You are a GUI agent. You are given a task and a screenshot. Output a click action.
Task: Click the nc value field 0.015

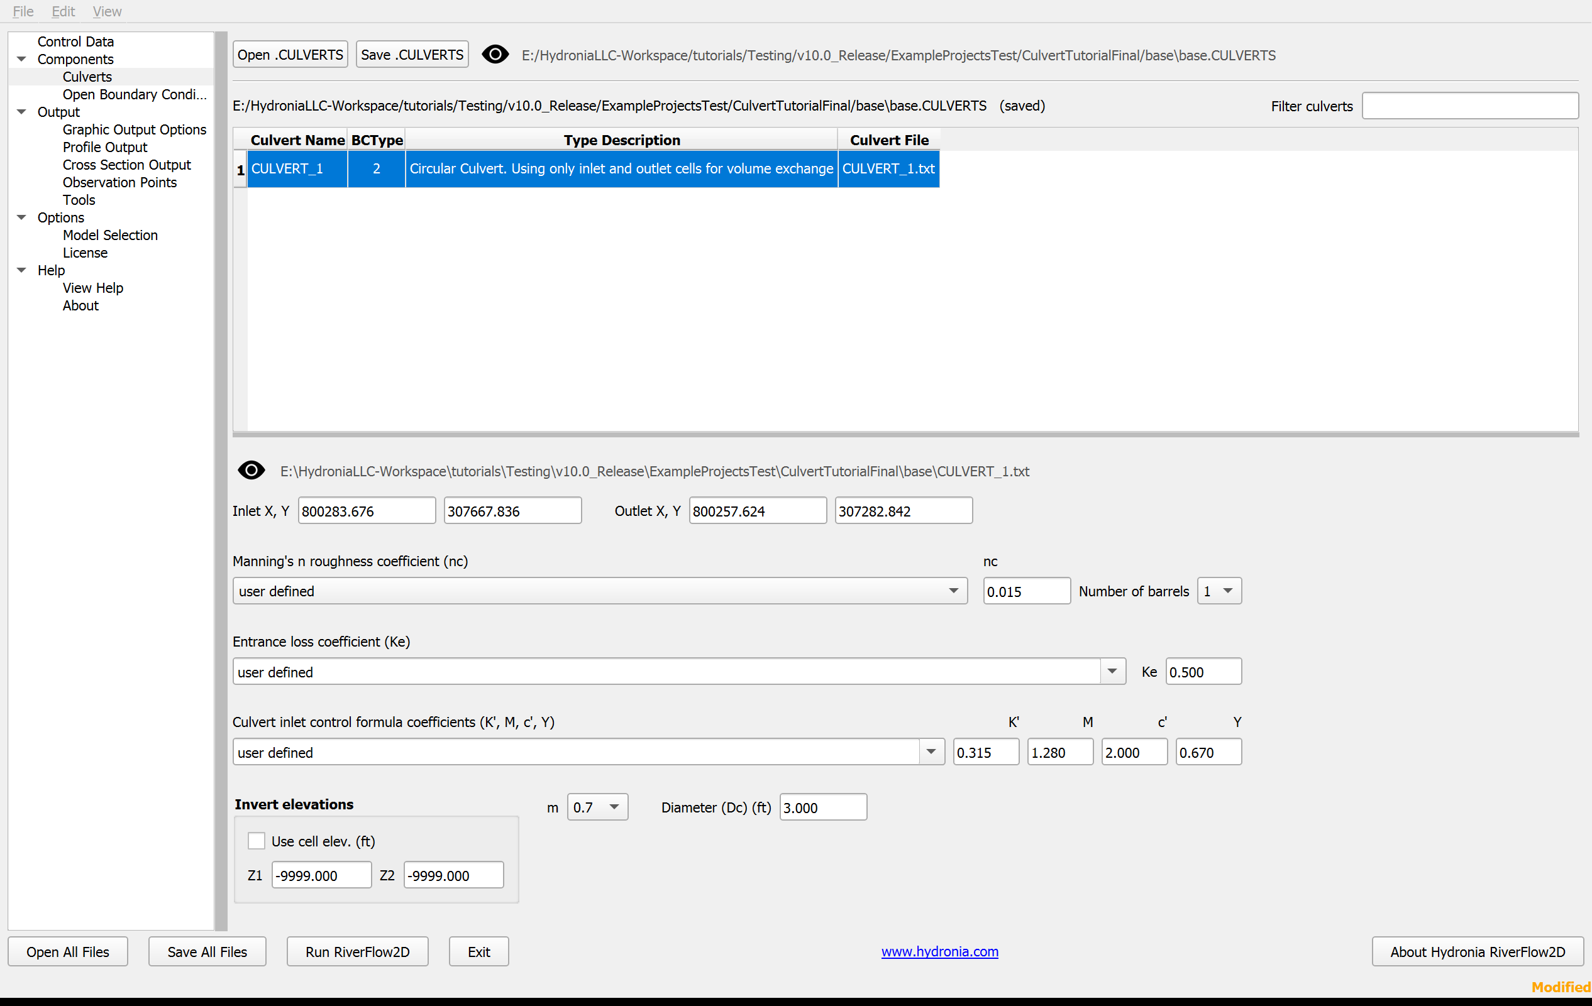point(1027,591)
